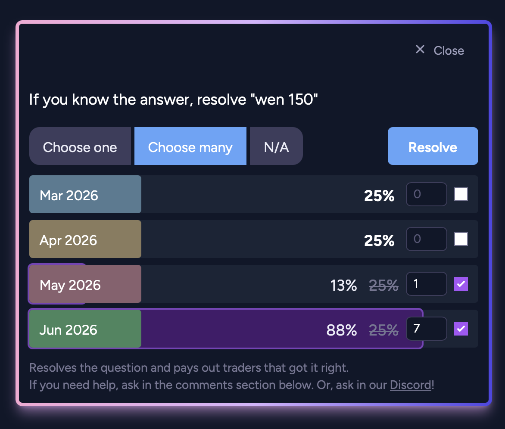Check the Apr 2026 checkbox
This screenshot has width=505, height=429.
461,239
